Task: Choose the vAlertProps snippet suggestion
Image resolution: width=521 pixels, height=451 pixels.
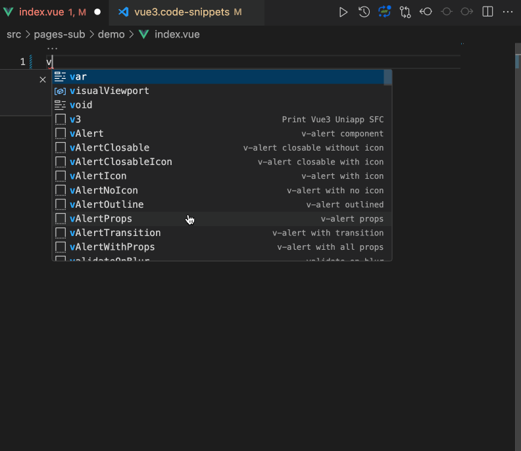Action: coord(101,219)
